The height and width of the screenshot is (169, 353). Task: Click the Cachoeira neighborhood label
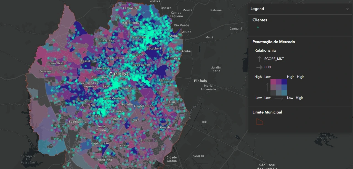click(130, 8)
